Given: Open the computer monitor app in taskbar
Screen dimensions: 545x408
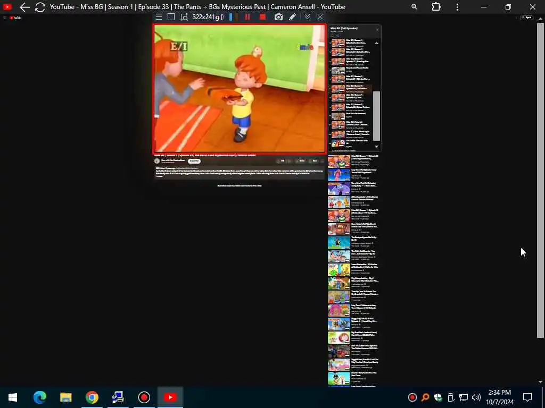Looking at the screenshot, I should click(118, 397).
